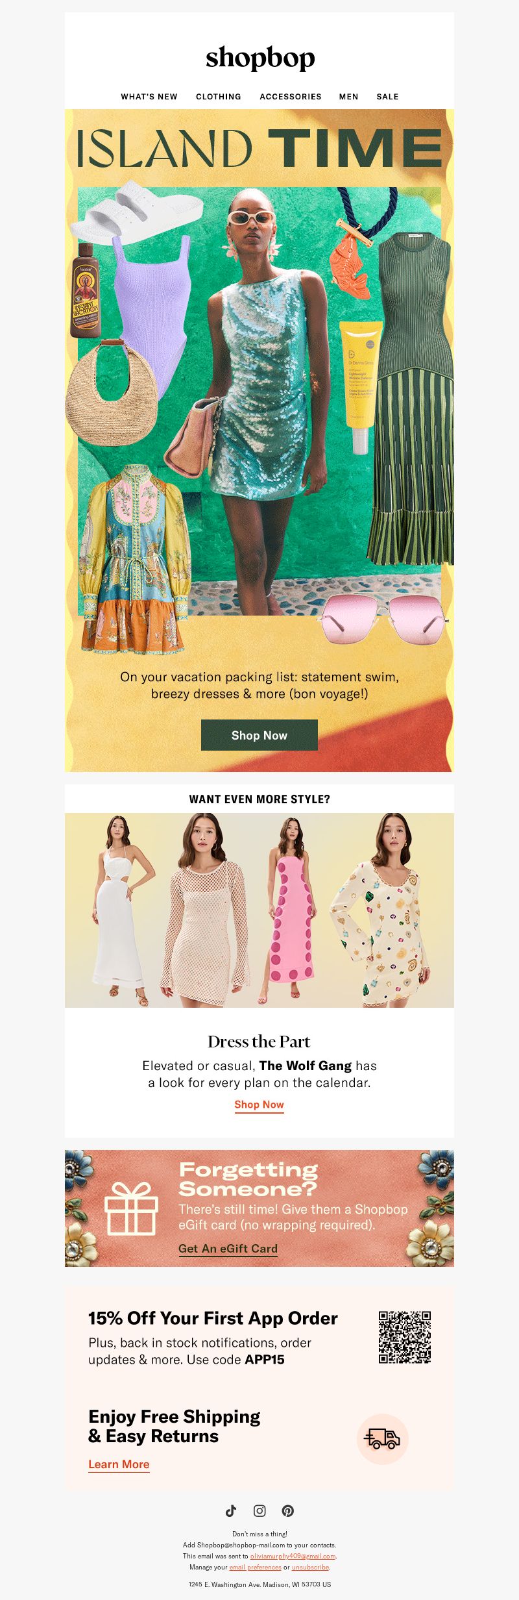Click the Wolf Gang dresses banner image
Screen dimensions: 519x1600
tap(259, 910)
